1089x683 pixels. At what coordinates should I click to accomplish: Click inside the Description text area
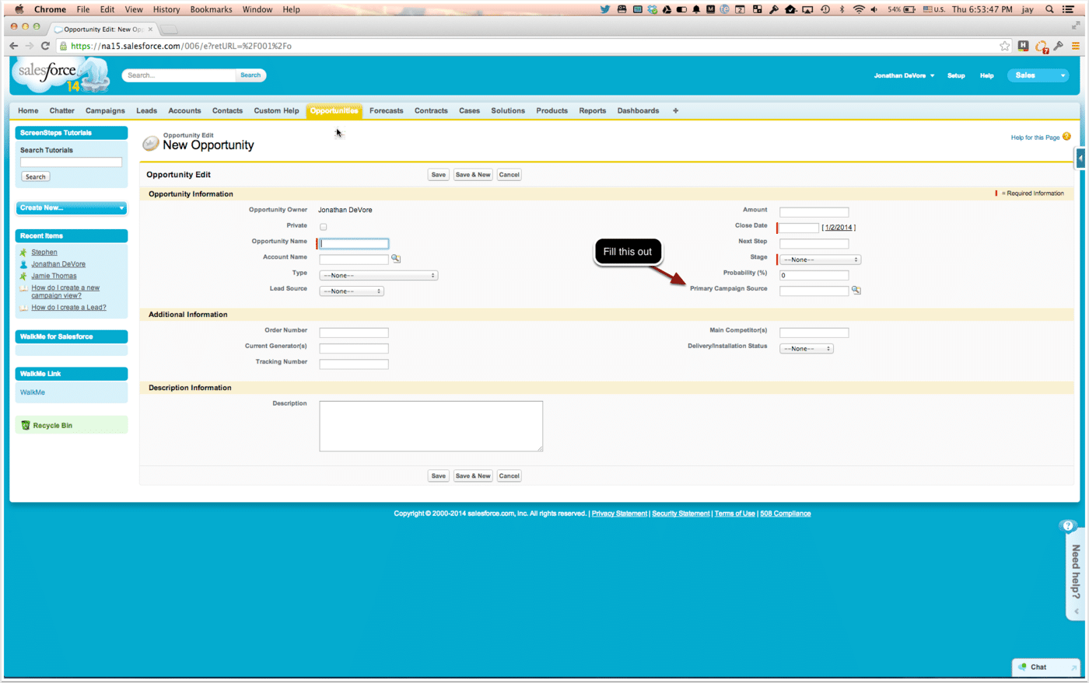click(x=430, y=425)
